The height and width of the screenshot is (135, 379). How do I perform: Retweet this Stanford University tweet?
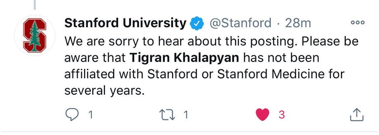click(167, 115)
